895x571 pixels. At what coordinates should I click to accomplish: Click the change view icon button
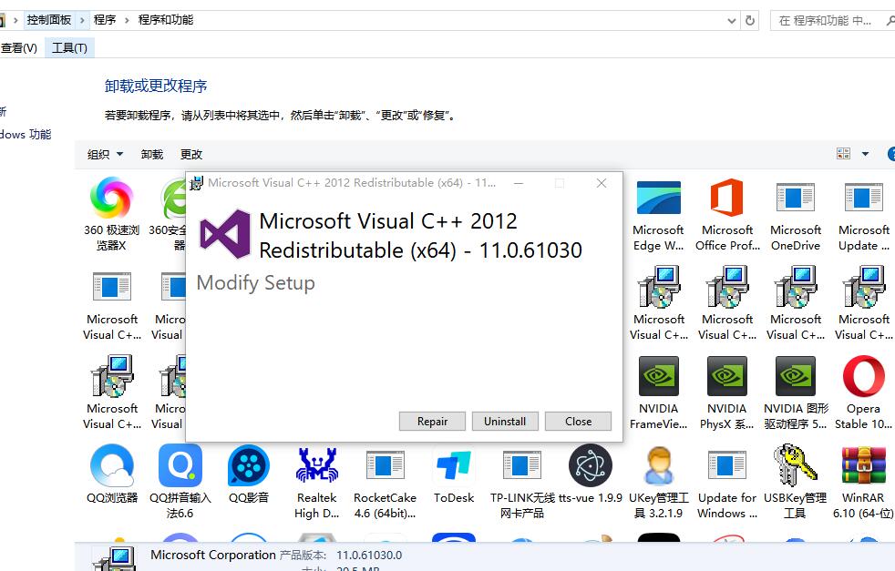(844, 153)
